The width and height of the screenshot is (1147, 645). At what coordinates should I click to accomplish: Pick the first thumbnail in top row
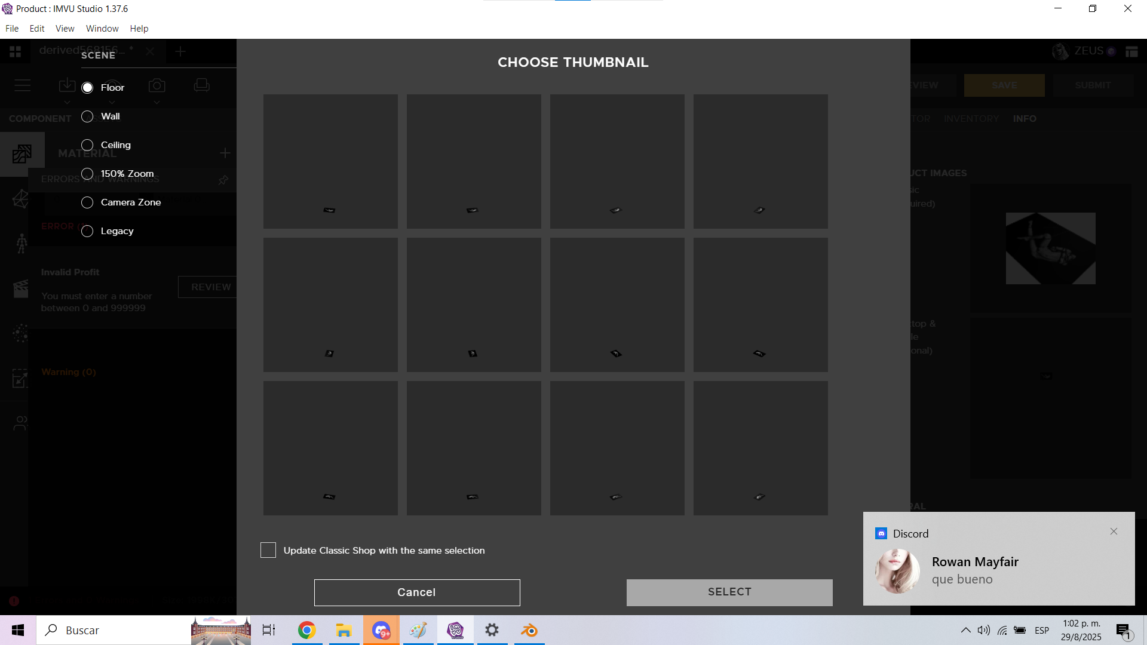330,161
